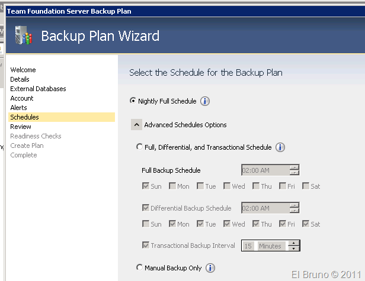
Task: Click the Full Backup Schedule time field
Action: (x=265, y=170)
